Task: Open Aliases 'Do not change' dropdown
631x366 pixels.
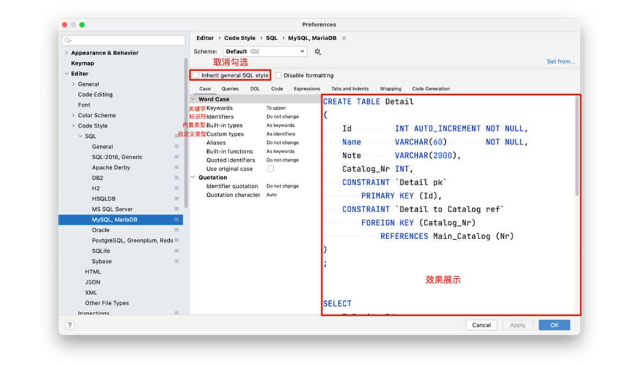Action: click(x=283, y=143)
